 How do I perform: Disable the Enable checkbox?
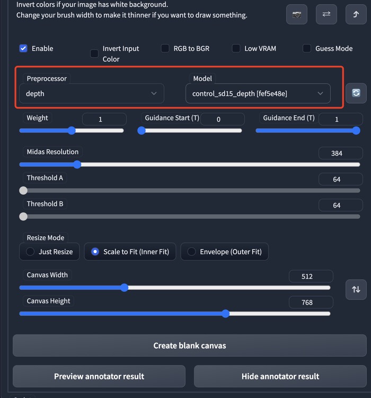(23, 48)
